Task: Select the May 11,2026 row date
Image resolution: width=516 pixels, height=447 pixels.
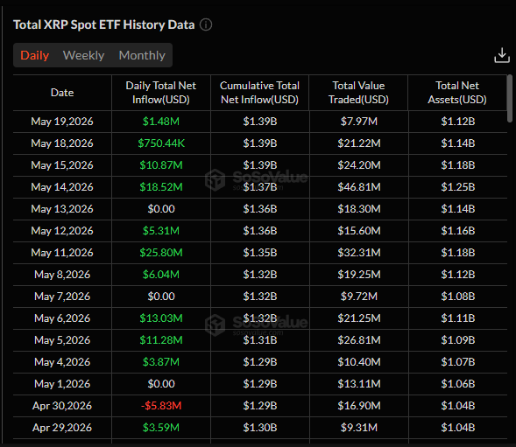Action: pyautogui.click(x=62, y=253)
